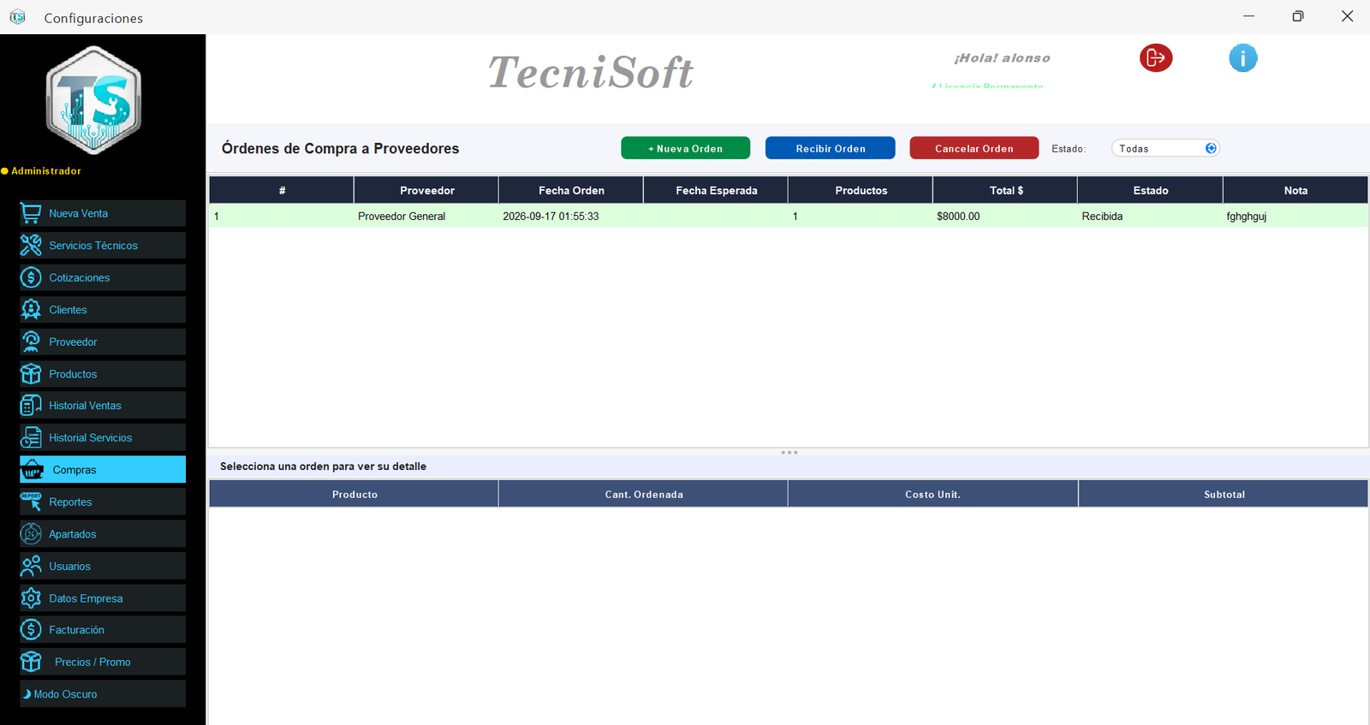Click the Servicios Técnicos tools icon
This screenshot has width=1370, height=725.
pos(31,246)
